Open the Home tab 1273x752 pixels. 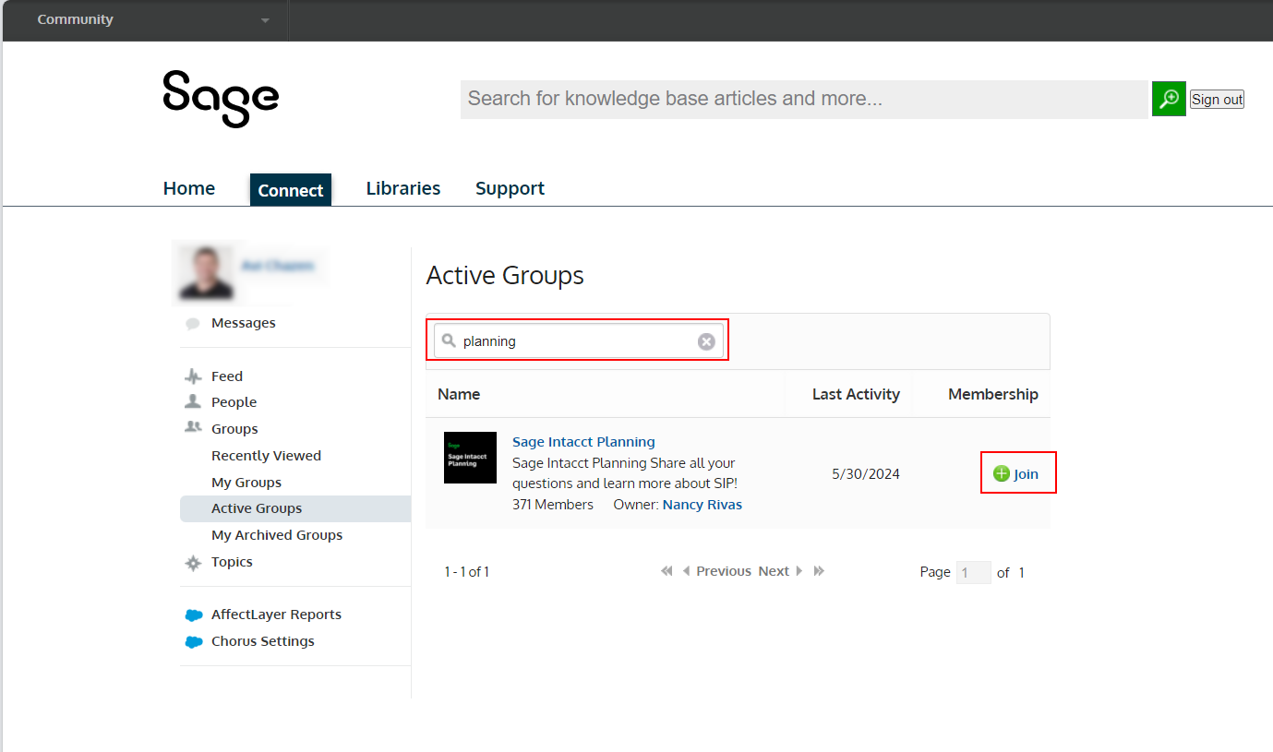point(189,188)
